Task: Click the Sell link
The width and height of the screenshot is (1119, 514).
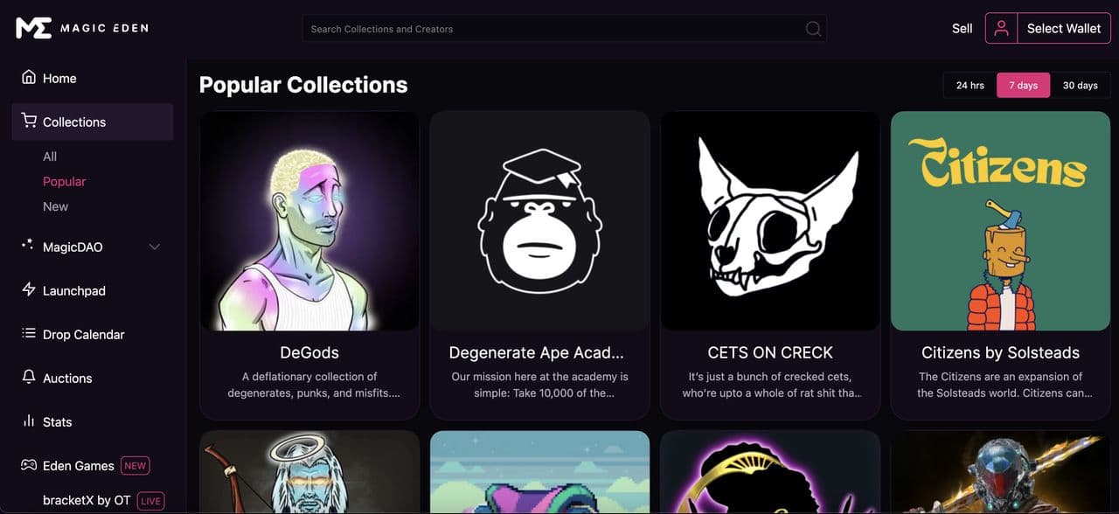Action: [x=962, y=28]
